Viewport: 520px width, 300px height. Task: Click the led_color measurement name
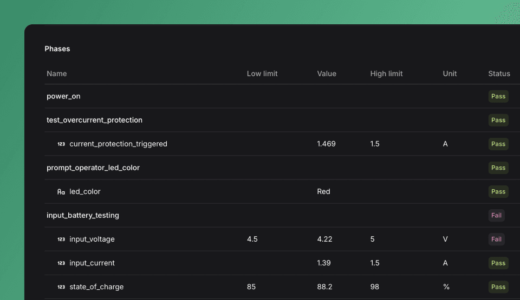click(85, 192)
